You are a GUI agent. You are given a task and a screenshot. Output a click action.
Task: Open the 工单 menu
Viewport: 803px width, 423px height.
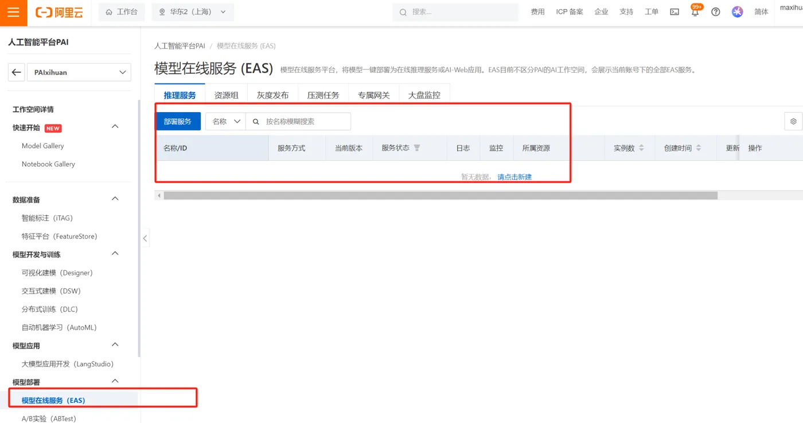pos(652,12)
